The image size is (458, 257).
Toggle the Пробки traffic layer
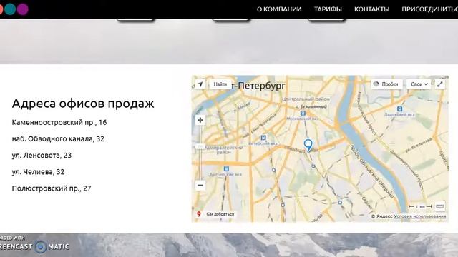(386, 84)
